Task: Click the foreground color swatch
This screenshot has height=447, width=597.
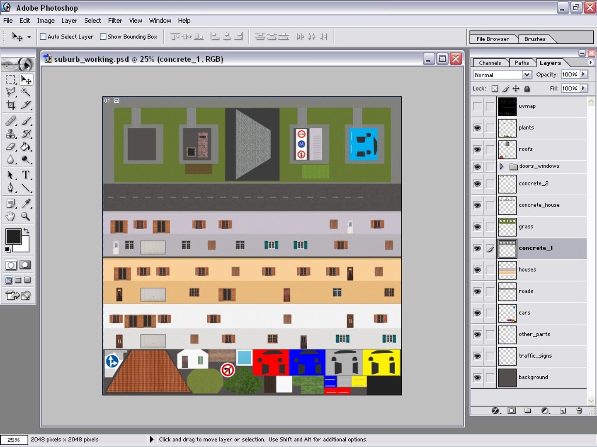Action: [x=13, y=237]
